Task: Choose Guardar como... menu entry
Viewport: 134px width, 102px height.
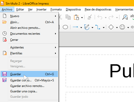Action: (x=29, y=80)
